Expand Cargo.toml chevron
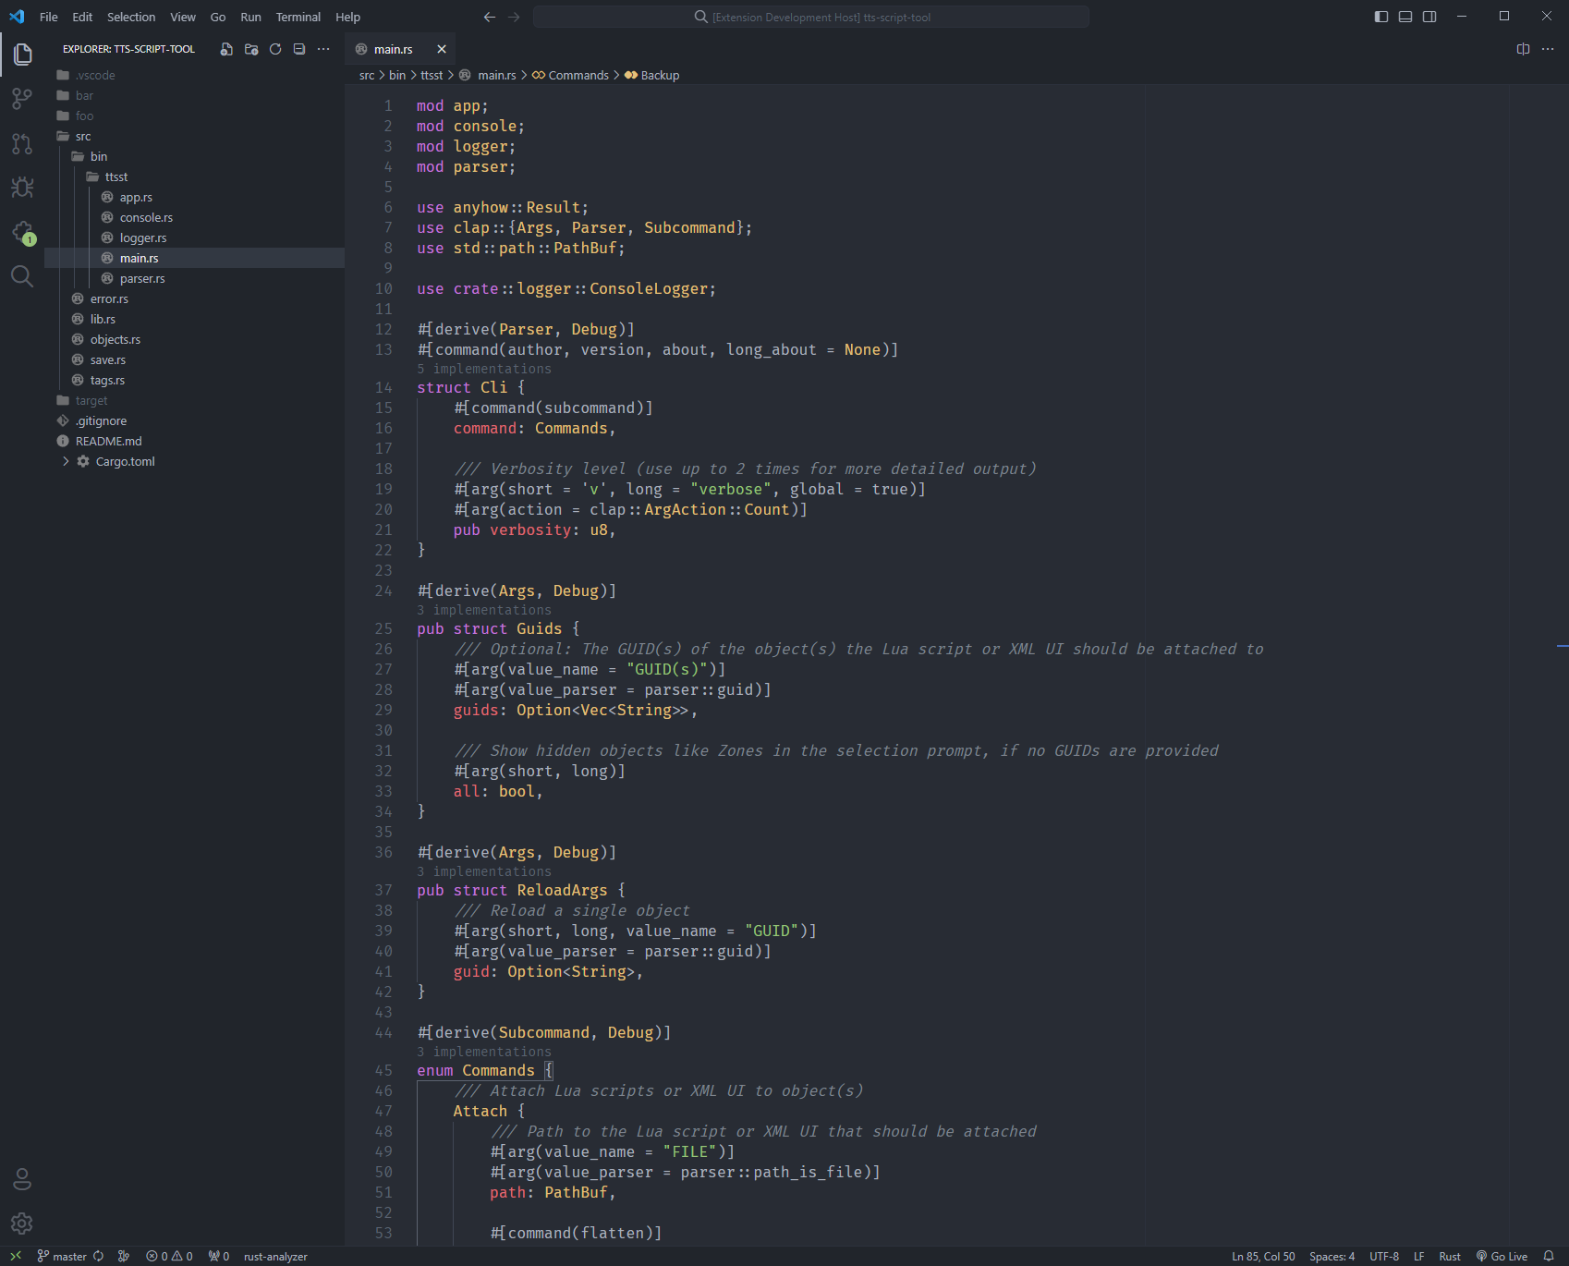Image resolution: width=1569 pixels, height=1266 pixels. coord(66,461)
